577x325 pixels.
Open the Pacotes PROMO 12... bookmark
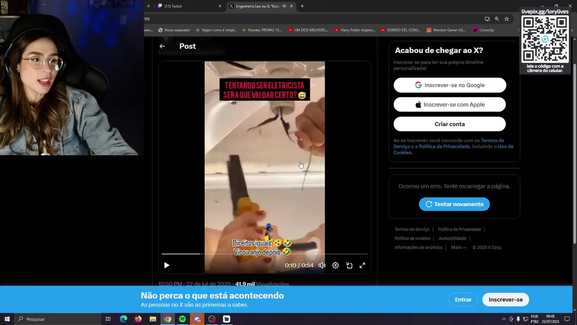click(x=262, y=30)
